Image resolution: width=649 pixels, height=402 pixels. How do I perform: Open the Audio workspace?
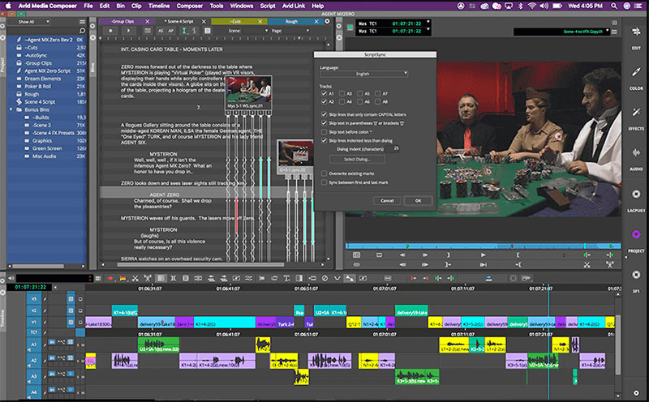(636, 152)
